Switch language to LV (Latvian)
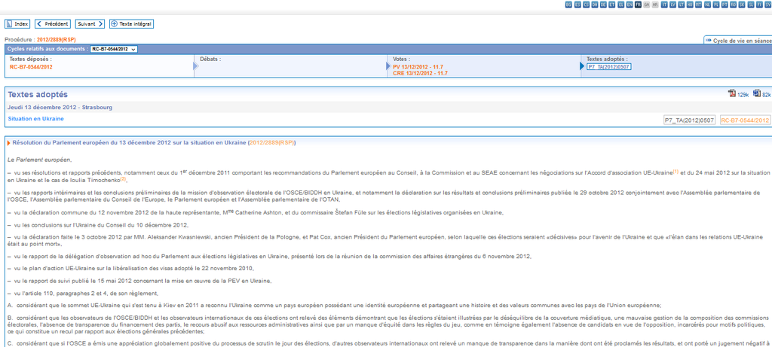 (x=673, y=5)
